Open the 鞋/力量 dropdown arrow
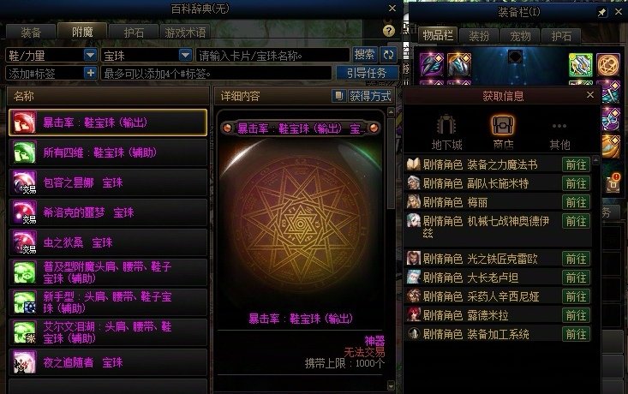Viewport: 628px width, 394px height. [x=91, y=55]
